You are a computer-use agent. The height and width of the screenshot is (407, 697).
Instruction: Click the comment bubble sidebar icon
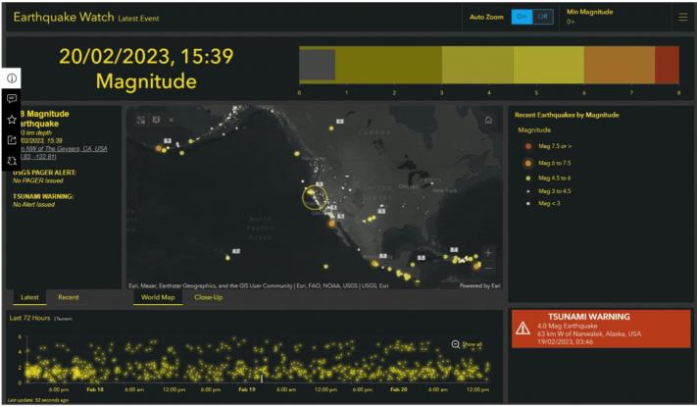coord(12,99)
